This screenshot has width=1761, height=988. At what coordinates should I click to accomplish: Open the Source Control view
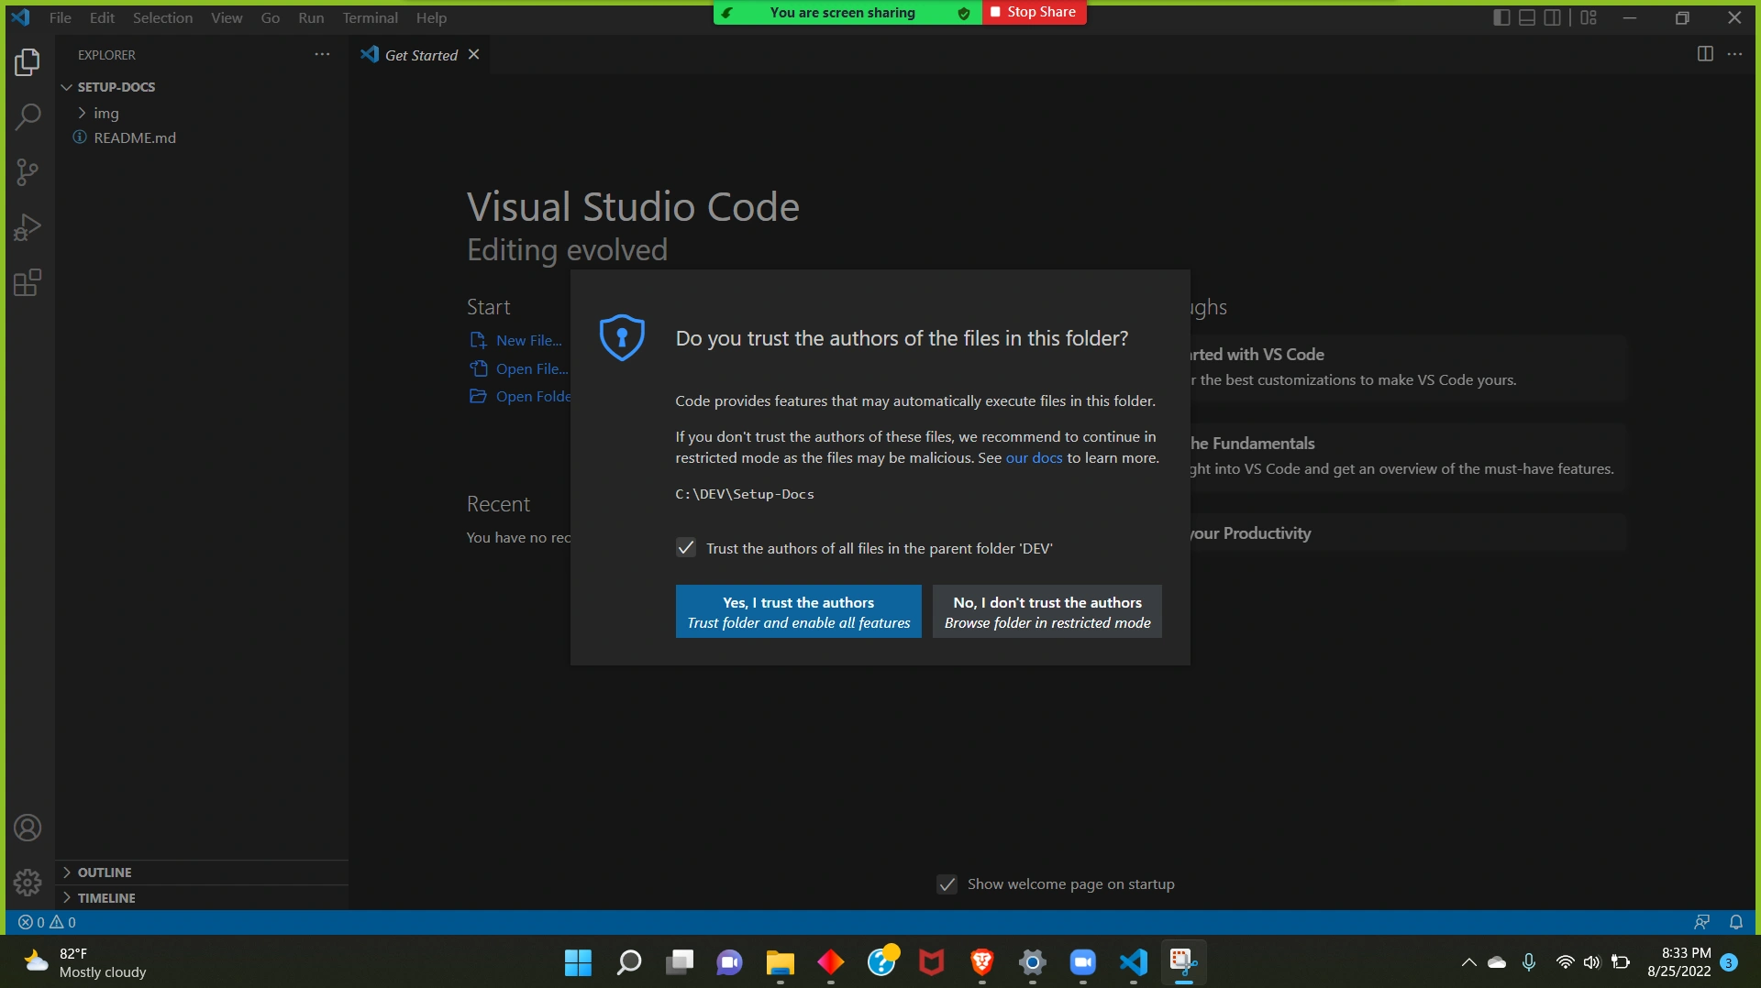point(28,172)
